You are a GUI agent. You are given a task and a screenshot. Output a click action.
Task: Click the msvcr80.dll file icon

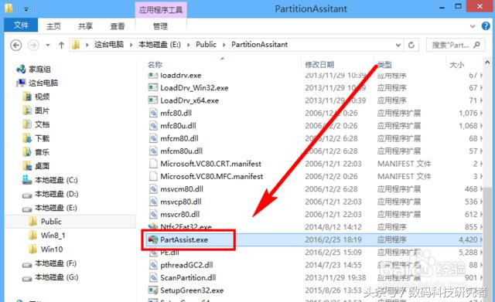pyautogui.click(x=153, y=215)
